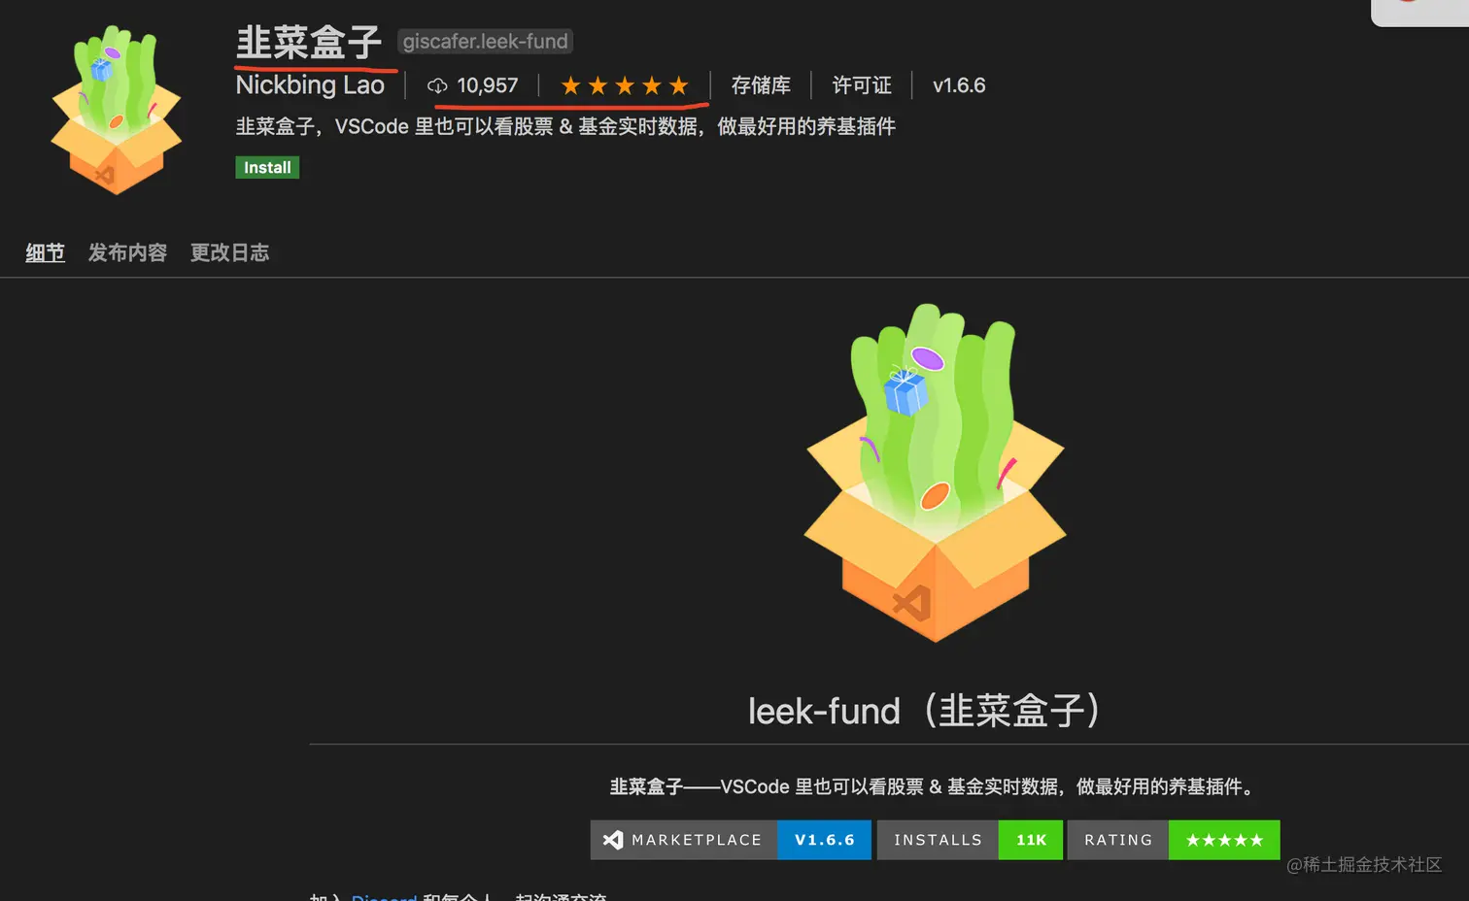Screen dimensions: 1469x901
Task: Install the leek-fund extension
Action: (x=267, y=167)
